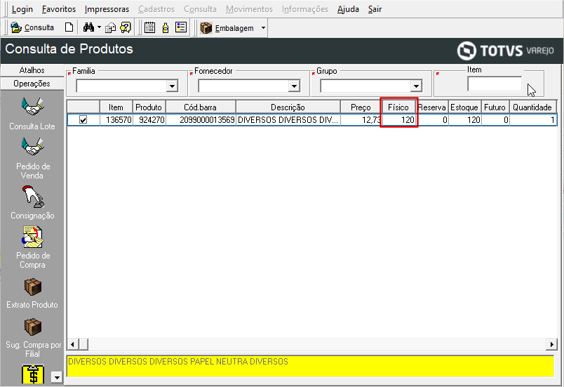This screenshot has height=387, width=564.
Task: Click the Futuro column header
Action: click(495, 107)
